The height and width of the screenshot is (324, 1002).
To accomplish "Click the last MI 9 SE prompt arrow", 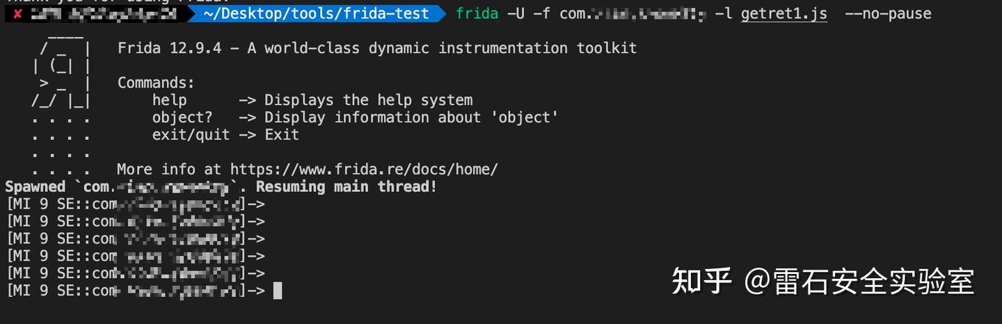I will [x=257, y=291].
